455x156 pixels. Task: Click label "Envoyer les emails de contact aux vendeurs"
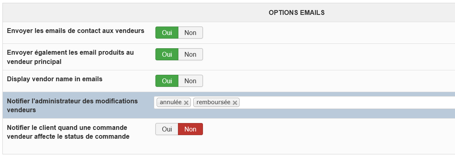coord(75,31)
